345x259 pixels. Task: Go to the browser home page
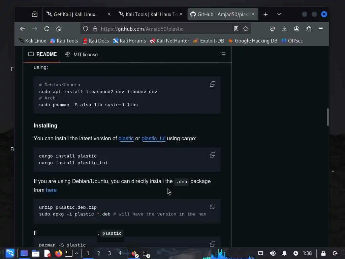pyautogui.click(x=59, y=29)
